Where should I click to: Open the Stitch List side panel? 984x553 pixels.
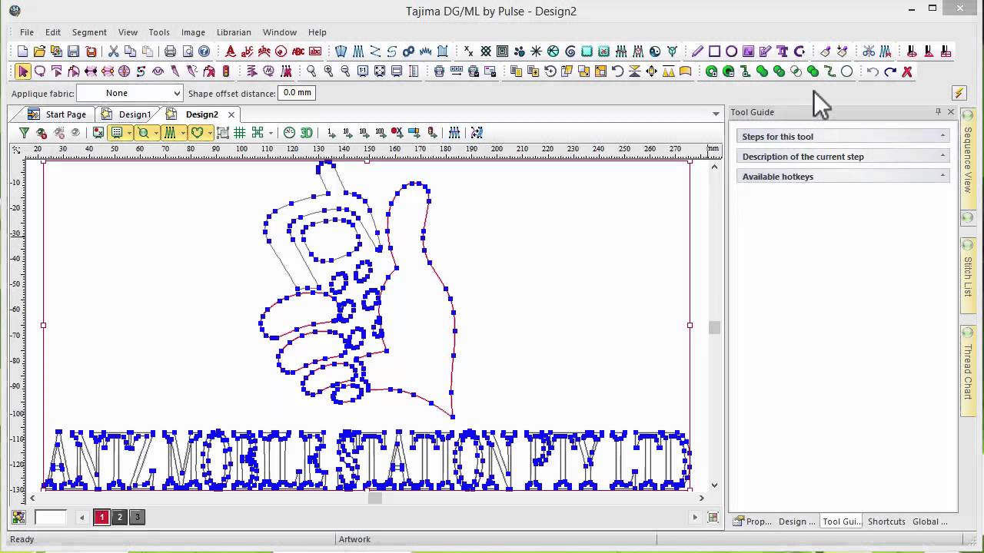pos(968,276)
